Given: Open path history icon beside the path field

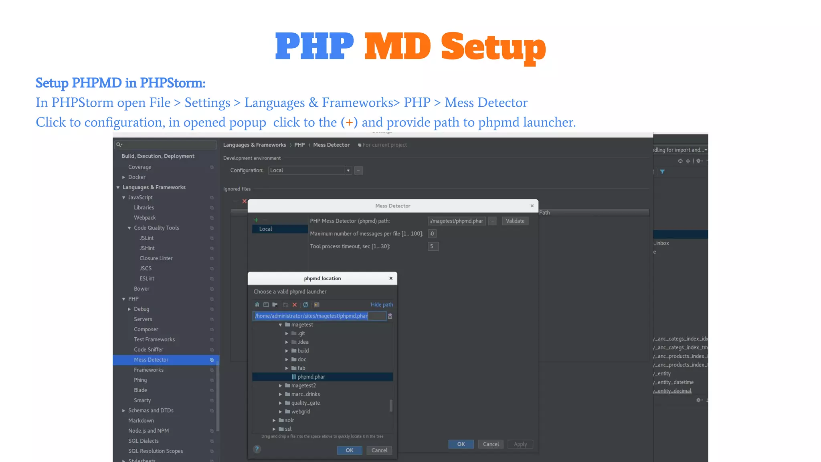Looking at the screenshot, I should (x=390, y=316).
